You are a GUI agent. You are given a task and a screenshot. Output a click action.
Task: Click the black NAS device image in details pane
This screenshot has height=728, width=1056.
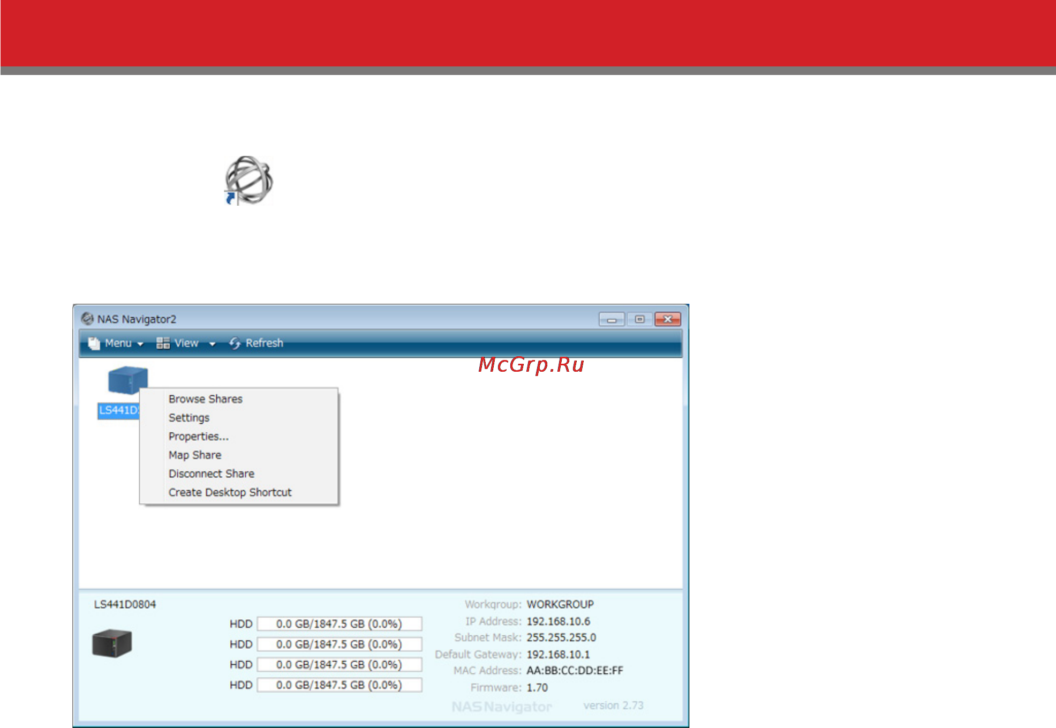[112, 643]
